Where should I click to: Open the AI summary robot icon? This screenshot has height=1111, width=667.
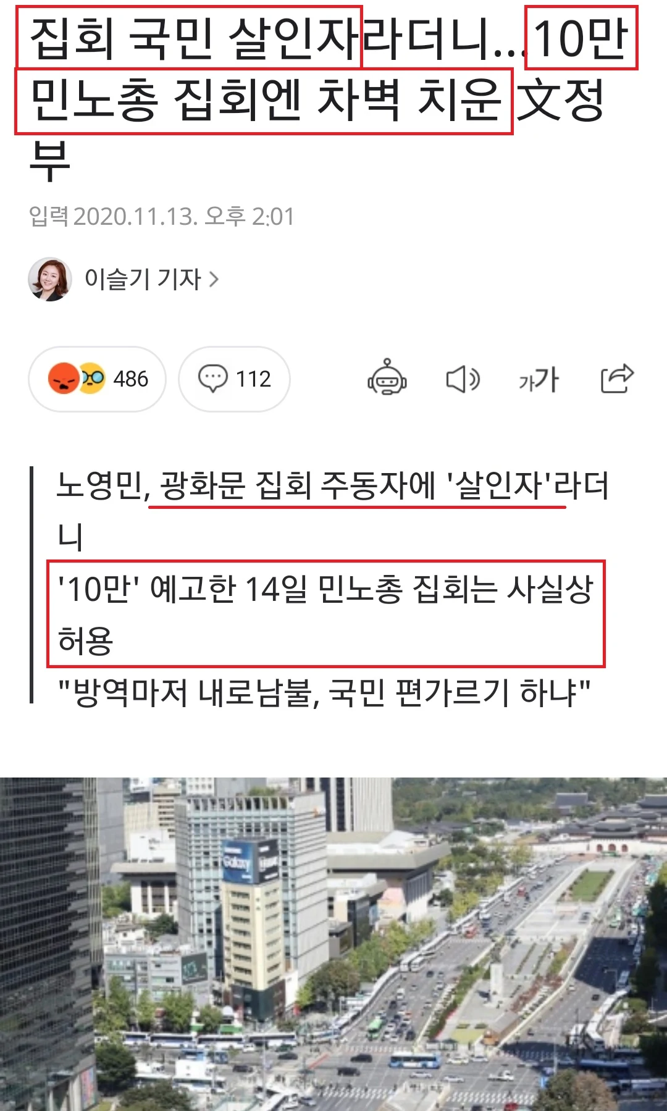[387, 378]
